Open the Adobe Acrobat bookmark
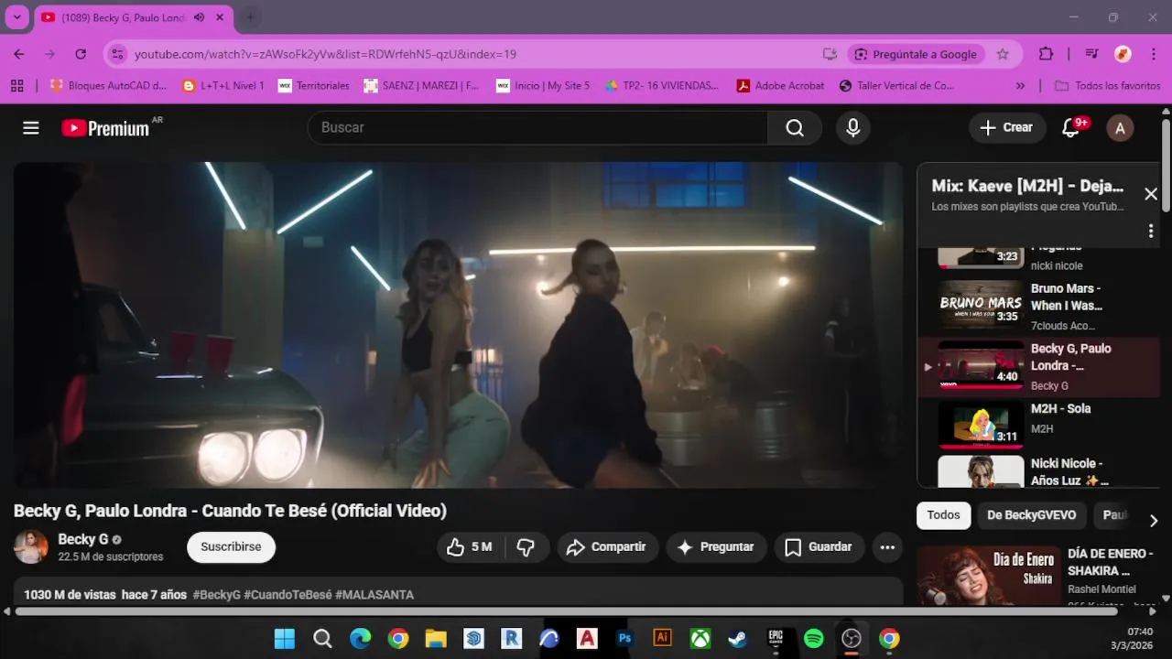1172x659 pixels. click(780, 85)
